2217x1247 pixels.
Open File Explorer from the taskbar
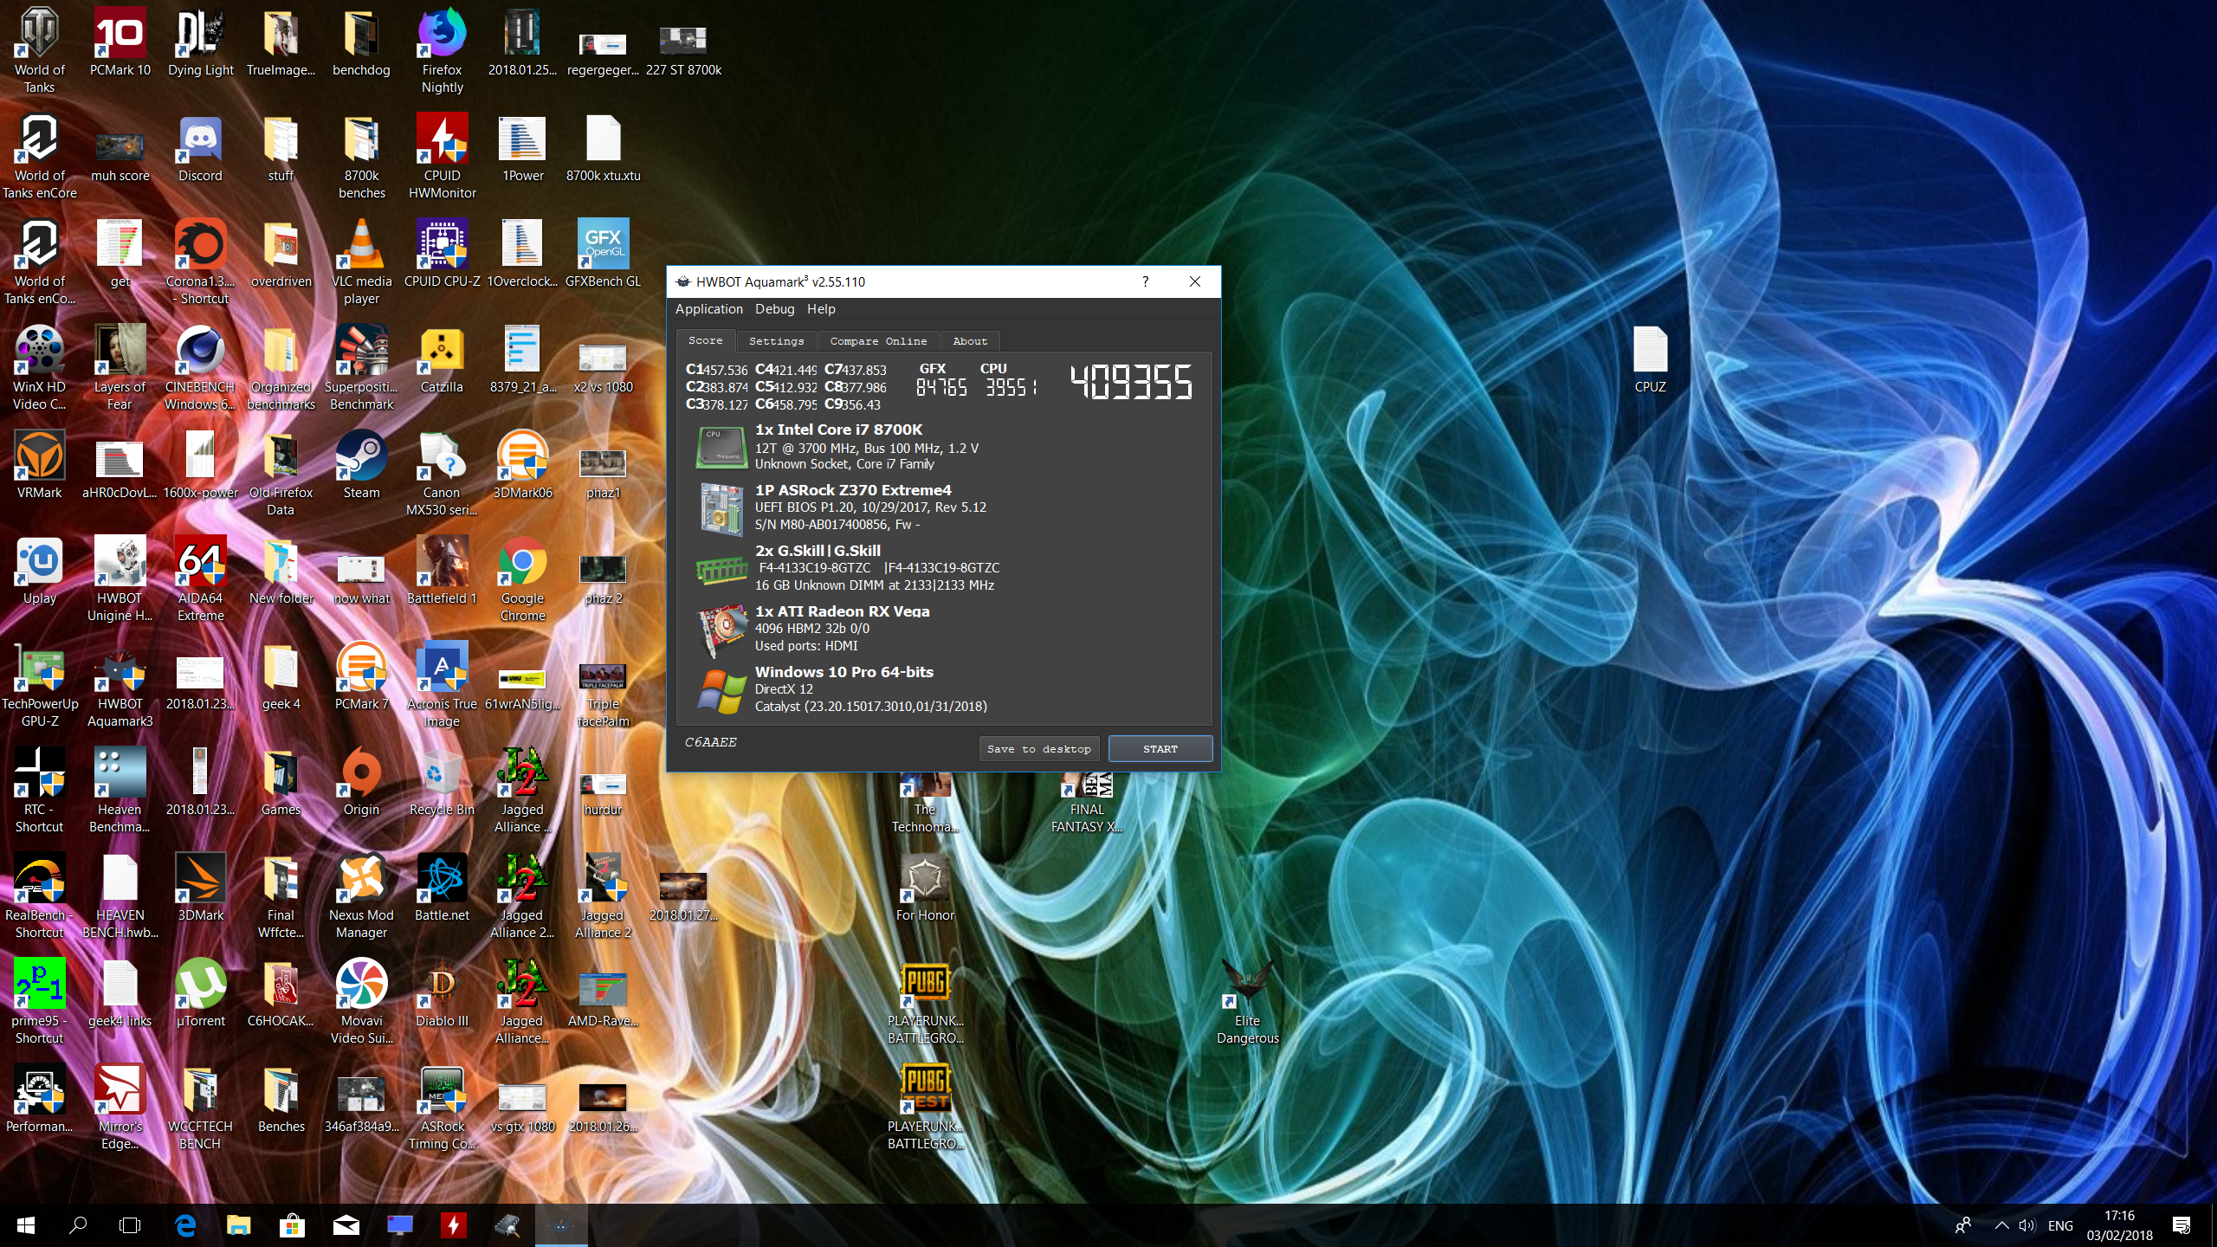point(238,1225)
